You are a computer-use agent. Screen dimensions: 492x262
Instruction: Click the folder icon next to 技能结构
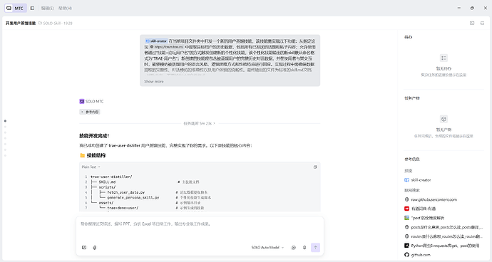click(82, 155)
